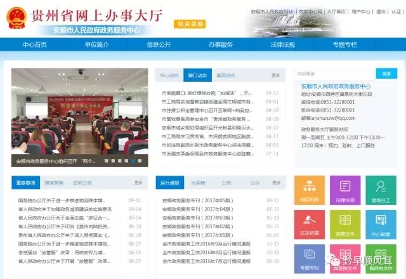Click 更多 in the 窗口动态 panel
Screen dimensions: 406x279
coord(276,75)
